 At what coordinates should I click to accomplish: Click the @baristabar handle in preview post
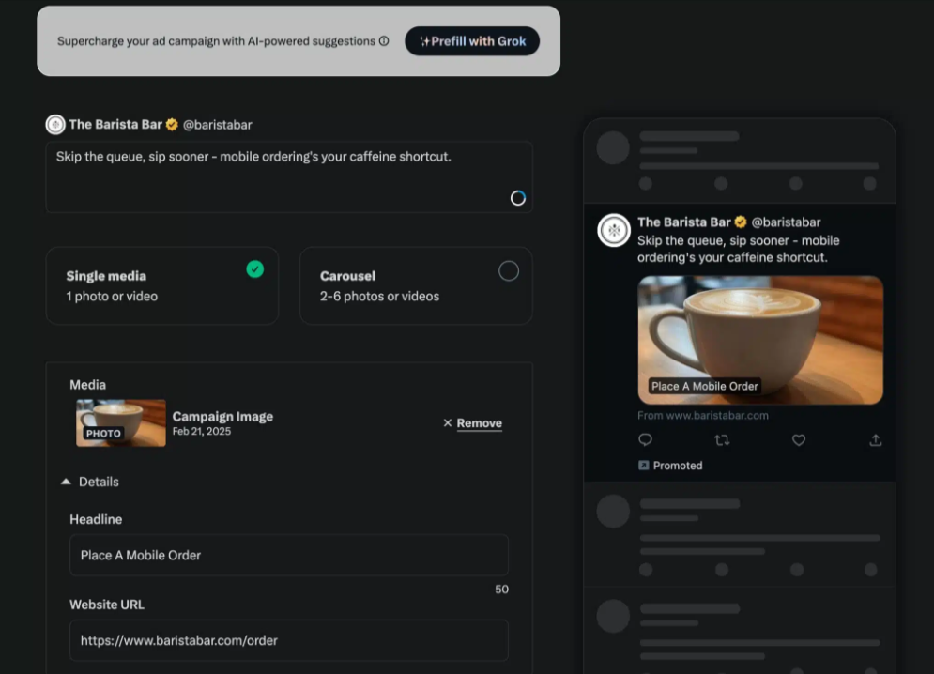[x=786, y=222]
